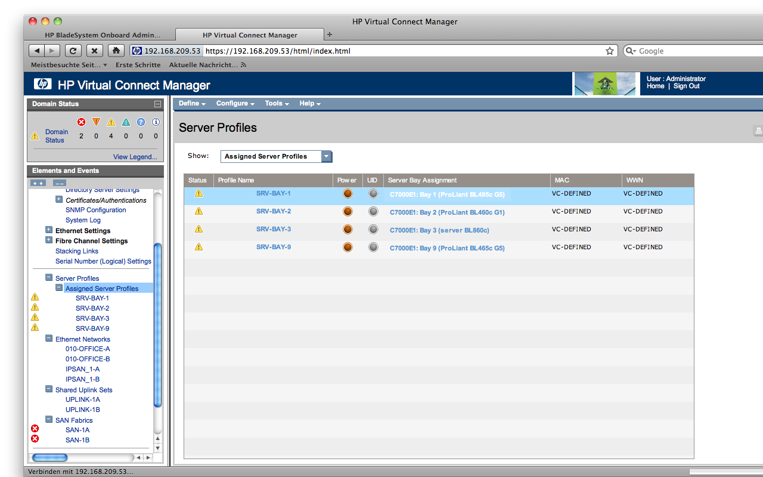This screenshot has height=477, width=763.
Task: Expand the Fibre Channel Settings node
Action: [x=49, y=240]
